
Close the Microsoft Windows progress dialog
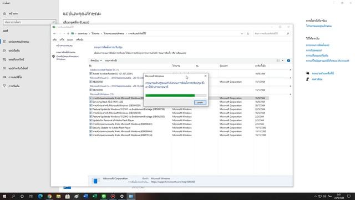coord(205,76)
